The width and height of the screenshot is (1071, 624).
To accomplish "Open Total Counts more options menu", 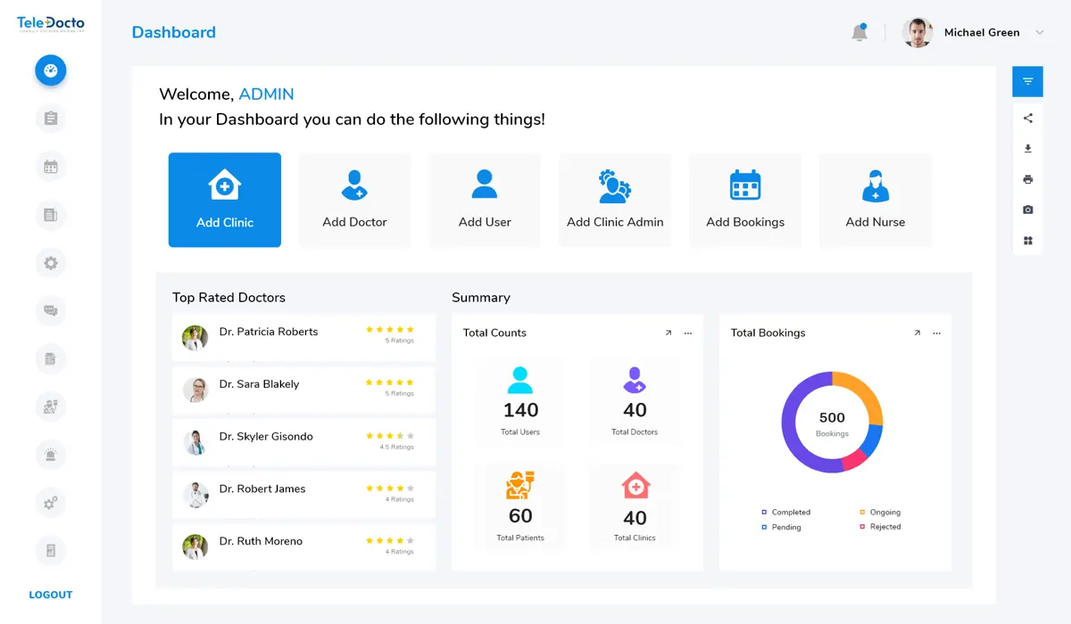I will click(688, 333).
